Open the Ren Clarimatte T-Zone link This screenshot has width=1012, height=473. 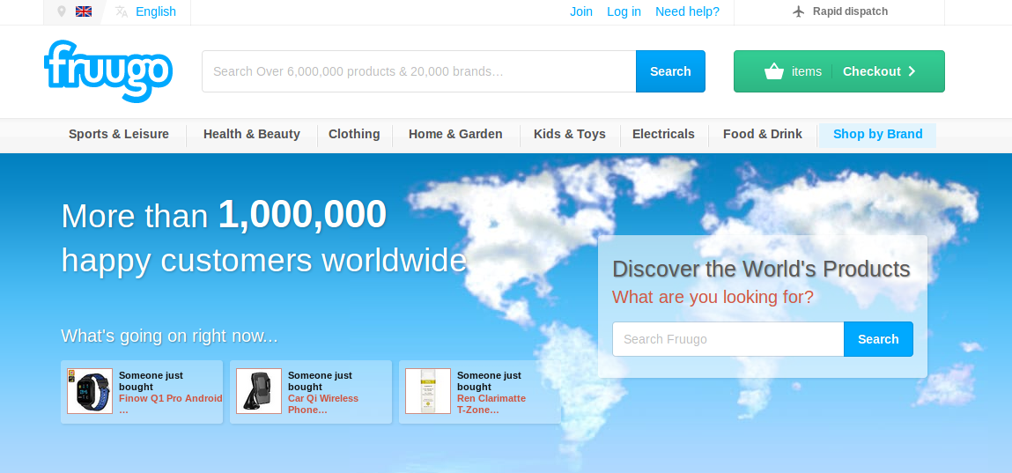coord(491,404)
